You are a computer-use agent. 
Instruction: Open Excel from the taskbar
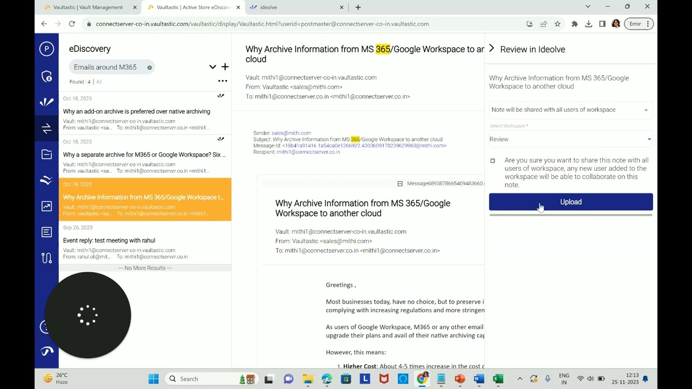tap(498, 379)
